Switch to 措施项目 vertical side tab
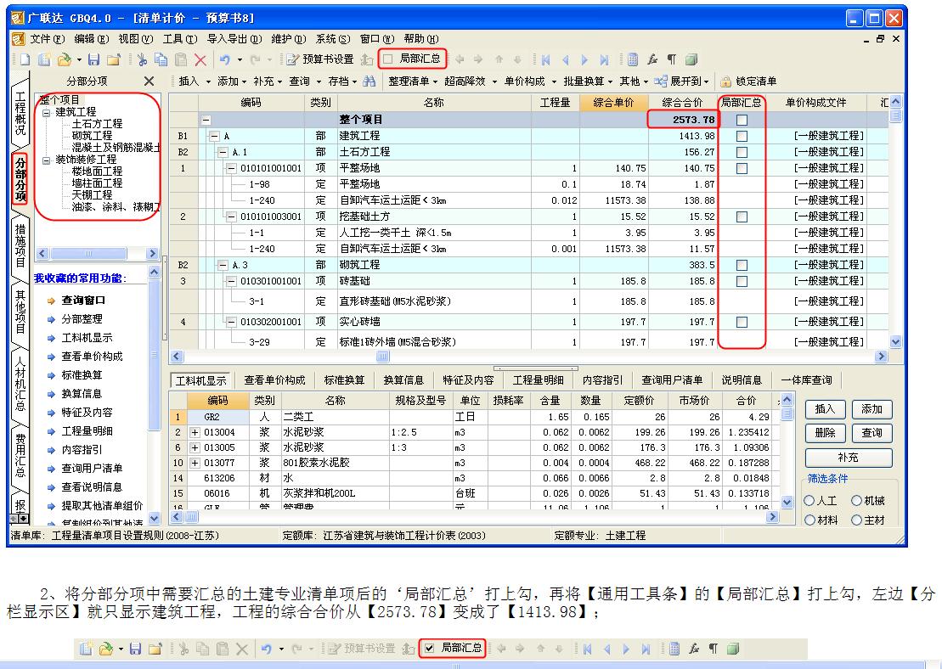The width and height of the screenshot is (942, 669). point(21,245)
